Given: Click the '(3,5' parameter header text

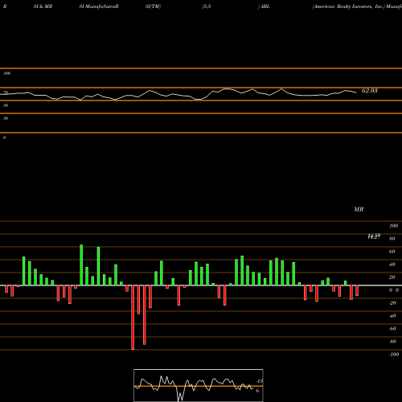Looking at the screenshot, I should click(207, 6).
